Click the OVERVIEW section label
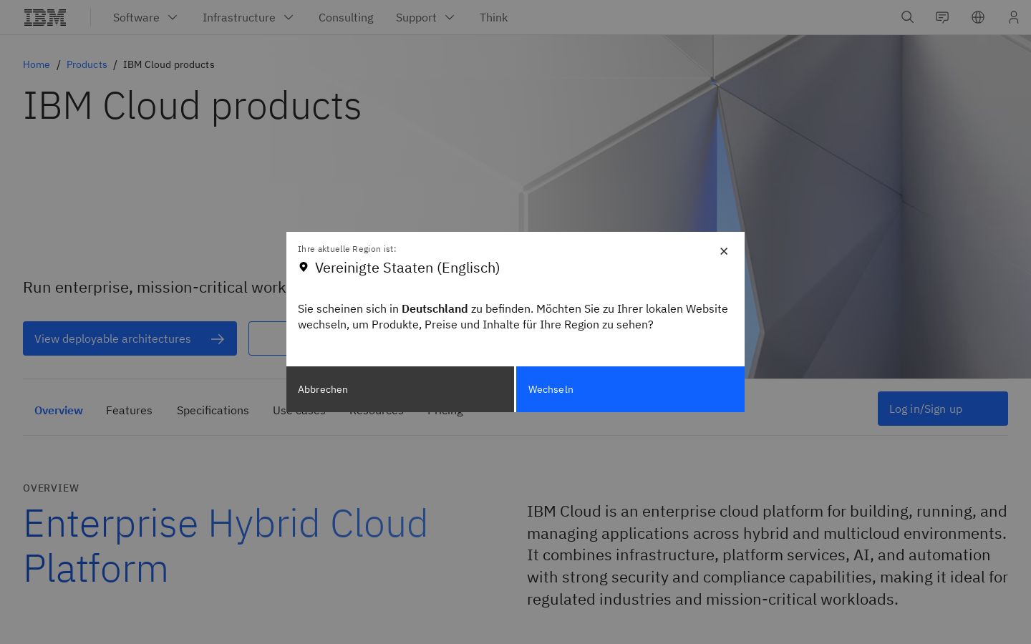Screen dimensions: 1031x644 point(51,488)
